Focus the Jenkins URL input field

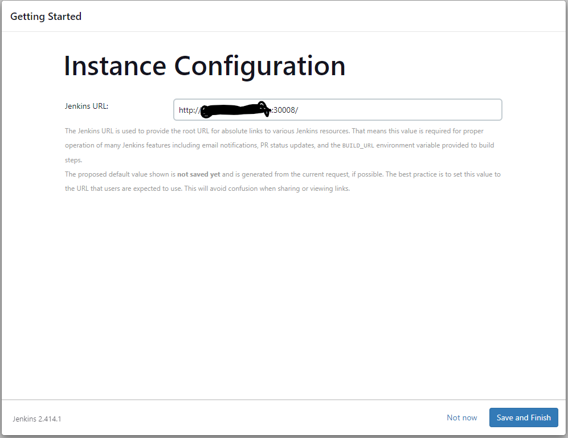click(338, 109)
